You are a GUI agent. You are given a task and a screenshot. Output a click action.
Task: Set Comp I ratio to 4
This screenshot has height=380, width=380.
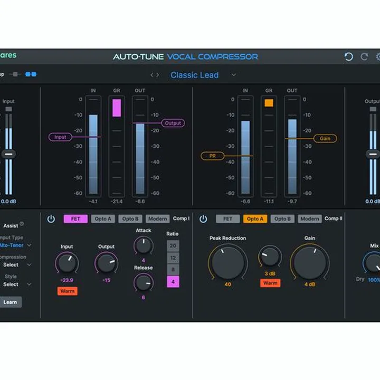click(x=173, y=282)
